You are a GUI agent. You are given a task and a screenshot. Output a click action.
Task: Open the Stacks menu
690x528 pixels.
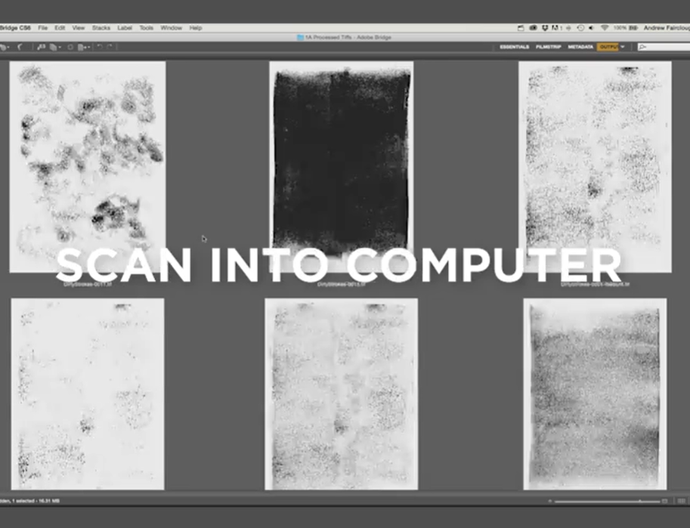[x=101, y=28]
